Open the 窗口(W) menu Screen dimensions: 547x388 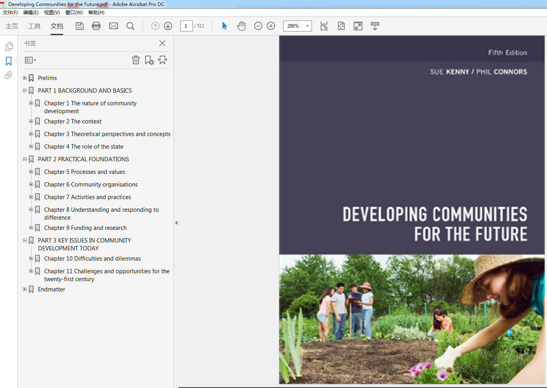pos(74,13)
